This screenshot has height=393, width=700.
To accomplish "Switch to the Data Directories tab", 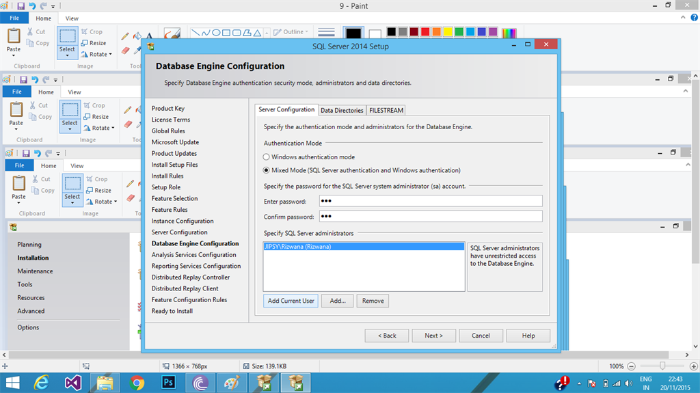I will click(342, 110).
